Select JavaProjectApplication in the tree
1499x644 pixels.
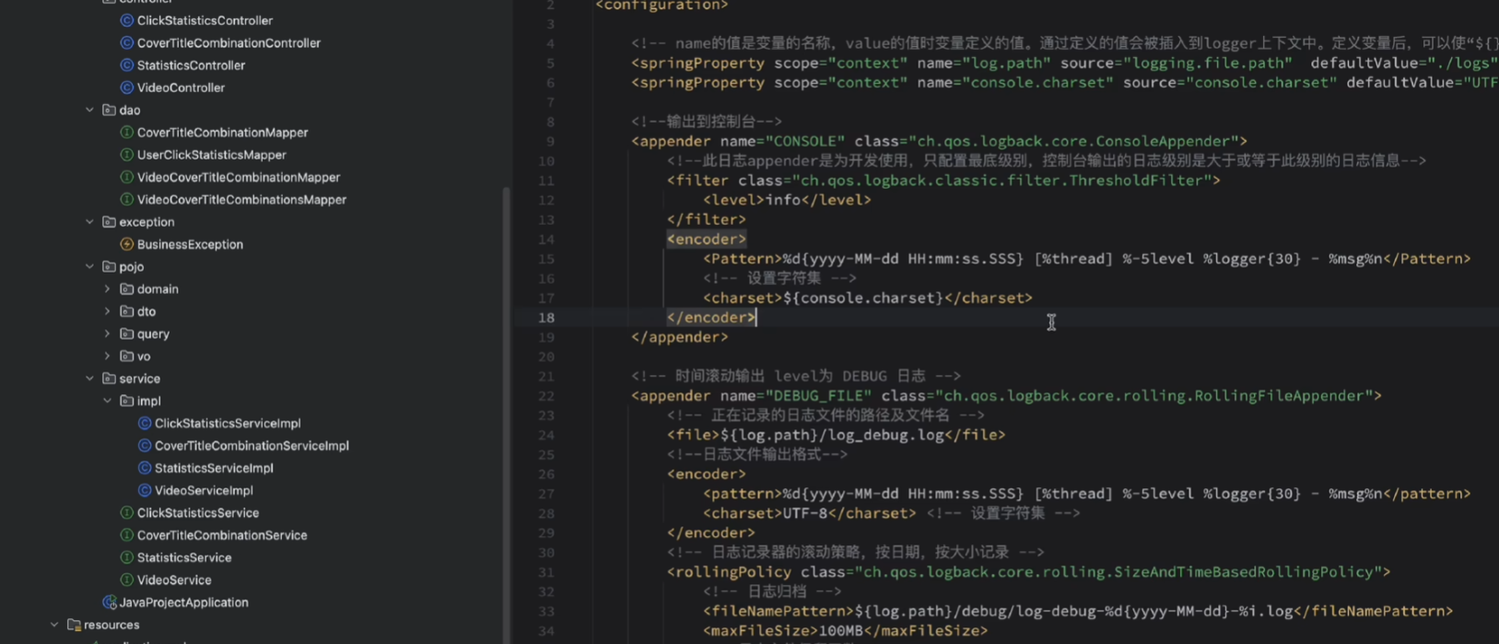tap(183, 603)
